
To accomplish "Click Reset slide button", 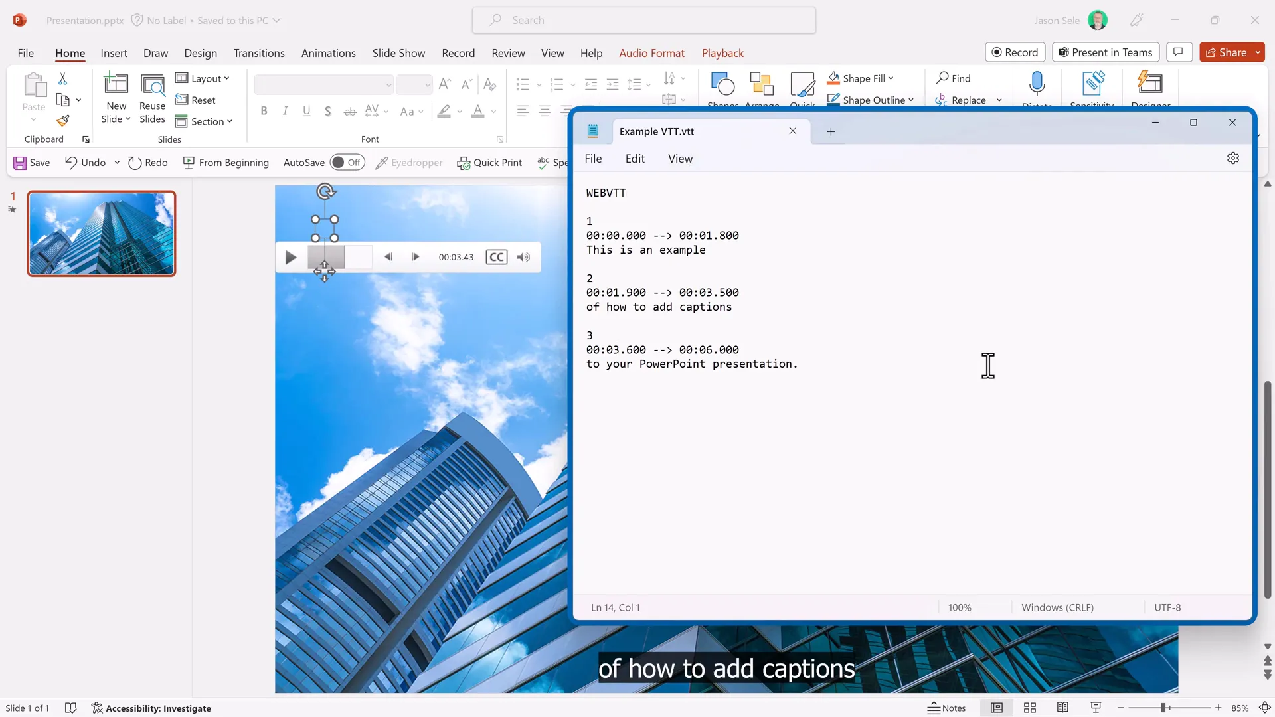I will click(x=195, y=100).
